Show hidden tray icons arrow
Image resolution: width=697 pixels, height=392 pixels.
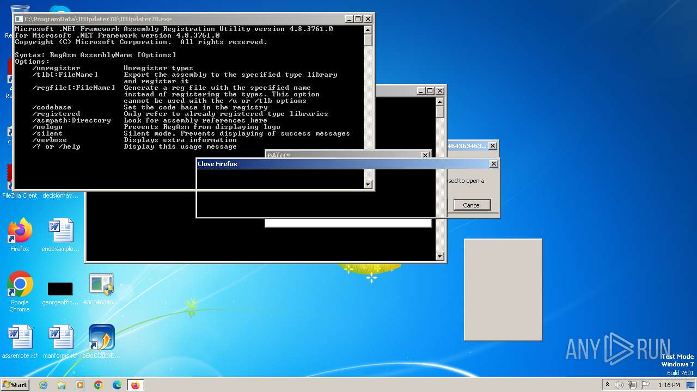[607, 385]
